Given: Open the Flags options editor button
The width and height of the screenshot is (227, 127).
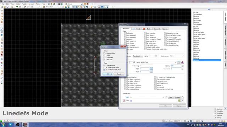Looking at the screenshot, I should [x=151, y=72].
